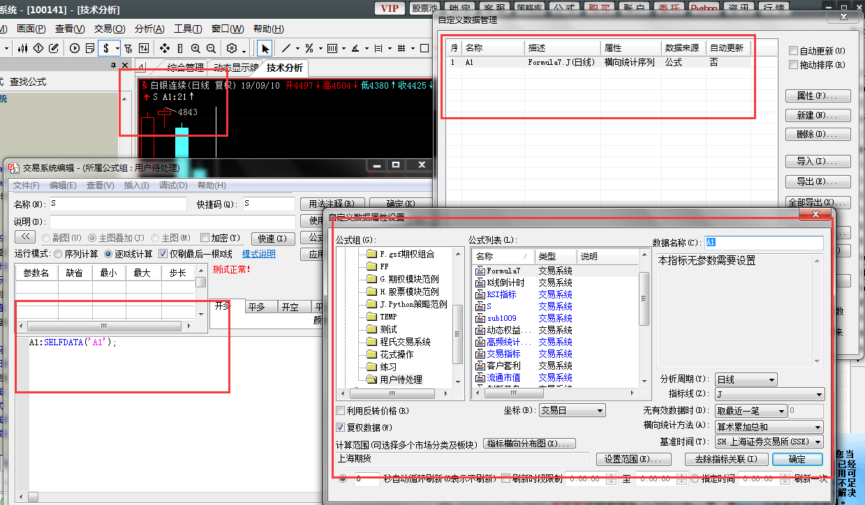
Task: Click the 用户待处理 folder icon
Action: (371, 379)
